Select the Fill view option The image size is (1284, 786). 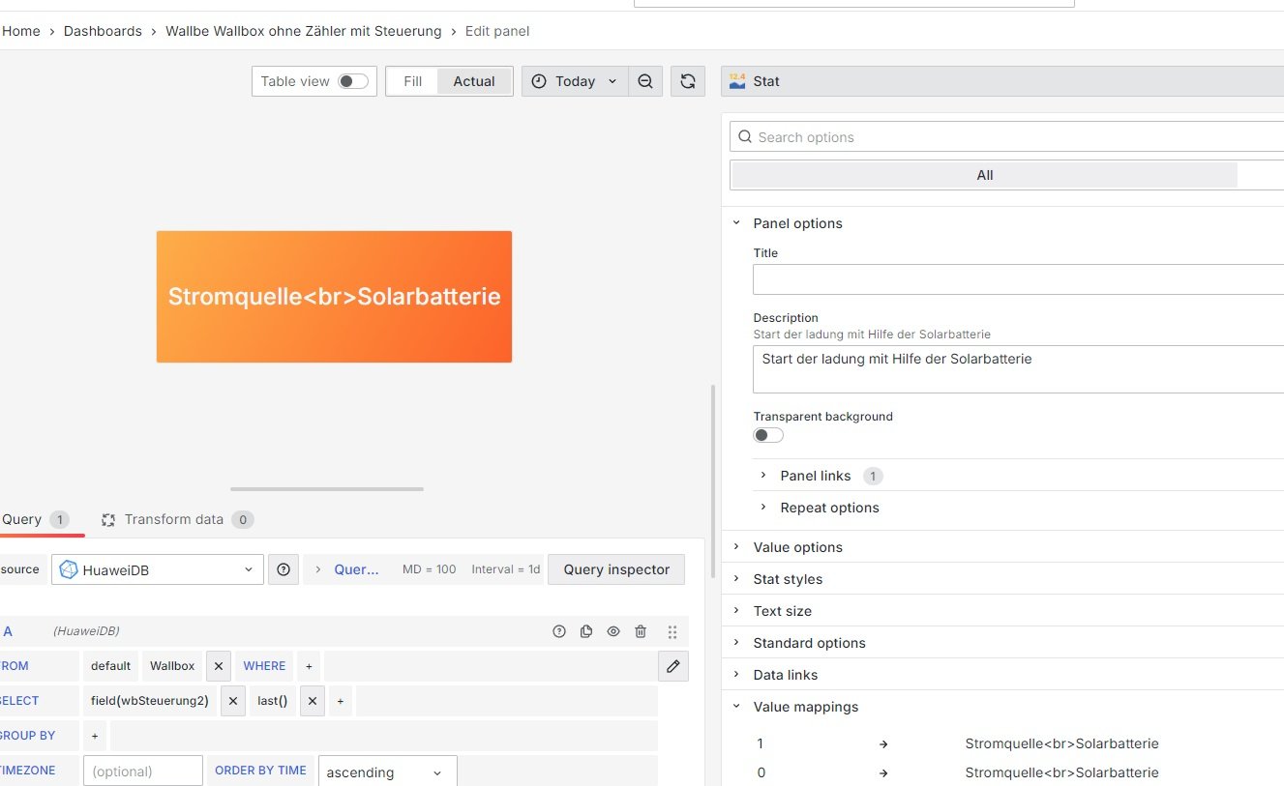[x=412, y=81]
